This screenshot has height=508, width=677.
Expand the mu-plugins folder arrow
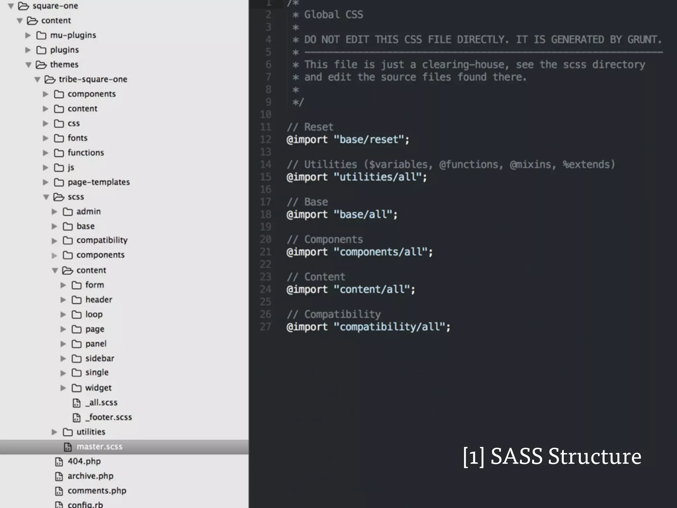(x=28, y=35)
